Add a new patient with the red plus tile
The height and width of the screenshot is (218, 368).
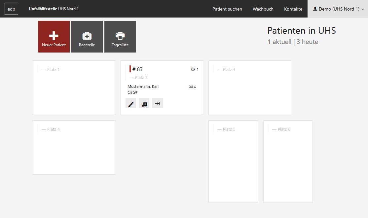[54, 37]
